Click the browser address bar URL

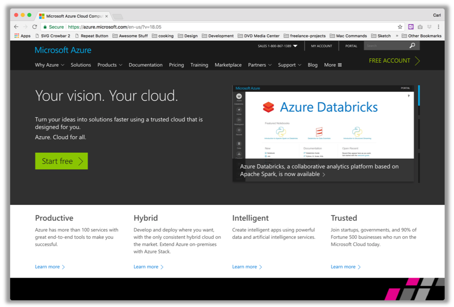click(115, 27)
